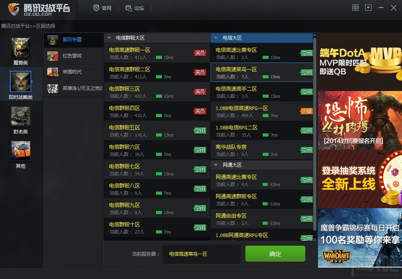Open the 恐怖丛林肉搏 2014对抗赛 banner
Screen dimensions: 402x279
360,120
